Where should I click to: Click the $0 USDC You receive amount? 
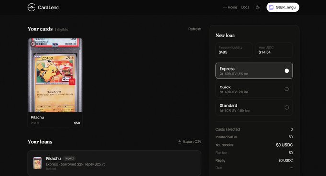284,145
